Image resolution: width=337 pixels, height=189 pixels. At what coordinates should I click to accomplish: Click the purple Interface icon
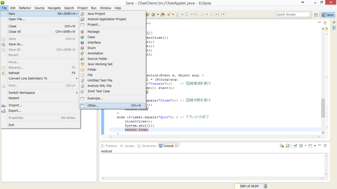pyautogui.click(x=83, y=42)
